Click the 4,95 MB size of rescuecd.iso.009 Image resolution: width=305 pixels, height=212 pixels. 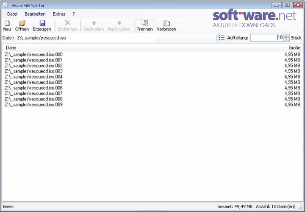292,105
